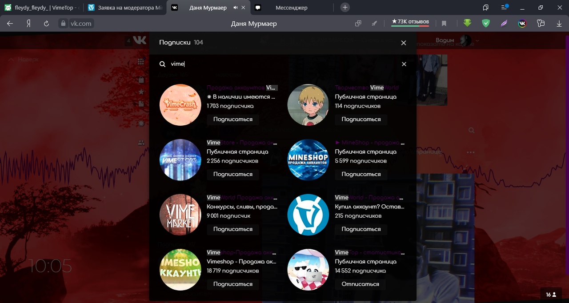Subscribe to VimeStore community
The height and width of the screenshot is (303, 569).
pos(232,175)
